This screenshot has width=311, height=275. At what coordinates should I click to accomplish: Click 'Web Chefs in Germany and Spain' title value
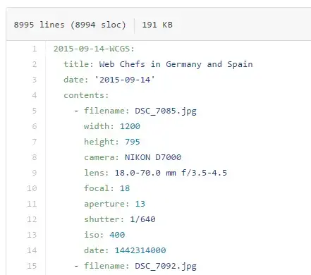[176, 64]
